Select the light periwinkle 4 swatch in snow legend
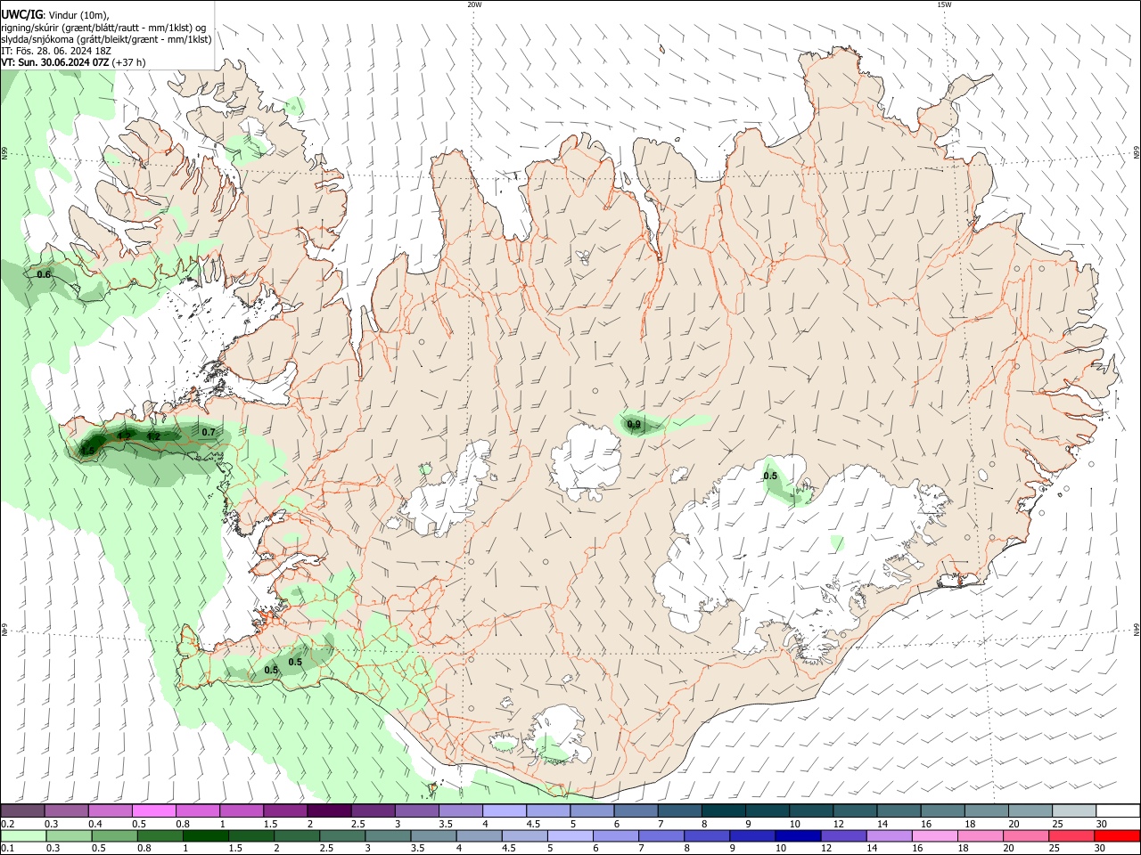This screenshot has width=1141, height=855. point(505,810)
